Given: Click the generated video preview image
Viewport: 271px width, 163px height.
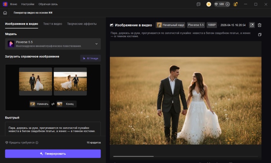Looking at the screenshot, I should (x=185, y=100).
